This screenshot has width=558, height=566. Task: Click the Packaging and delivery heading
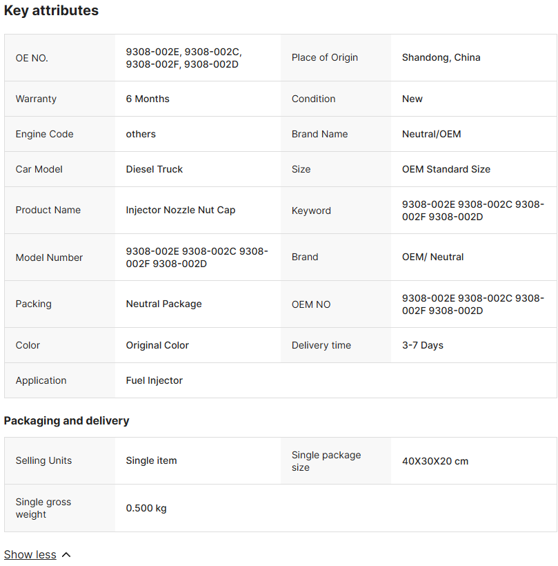pyautogui.click(x=67, y=421)
